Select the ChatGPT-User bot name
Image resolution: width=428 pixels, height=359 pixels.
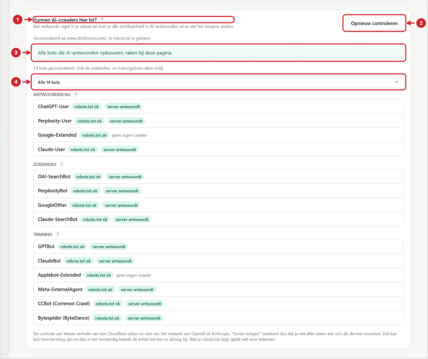[x=53, y=107]
